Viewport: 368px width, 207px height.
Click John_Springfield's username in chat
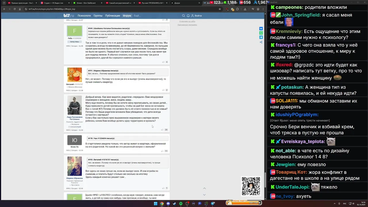pos(301,15)
